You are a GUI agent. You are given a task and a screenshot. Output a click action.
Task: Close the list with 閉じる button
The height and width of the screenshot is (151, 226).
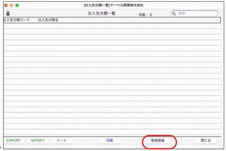[206, 140]
